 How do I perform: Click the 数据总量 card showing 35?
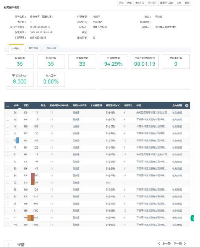pos(20,62)
